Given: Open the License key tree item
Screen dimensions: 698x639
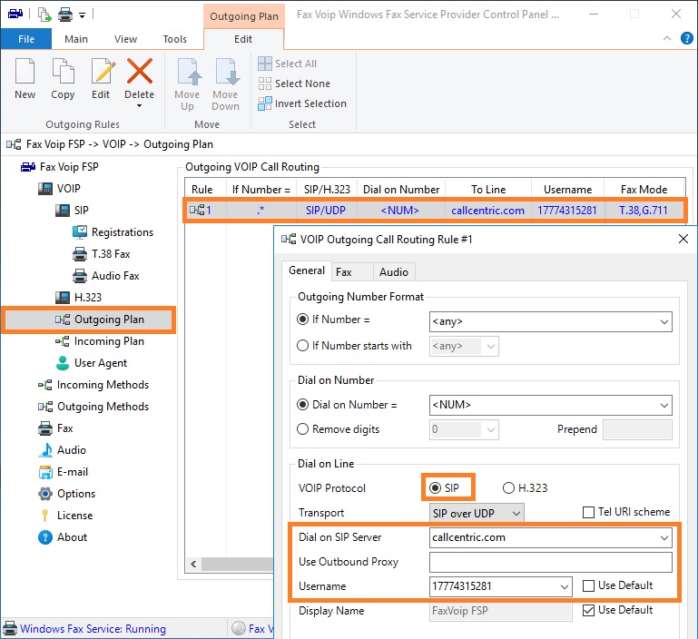Looking at the screenshot, I should (66, 516).
